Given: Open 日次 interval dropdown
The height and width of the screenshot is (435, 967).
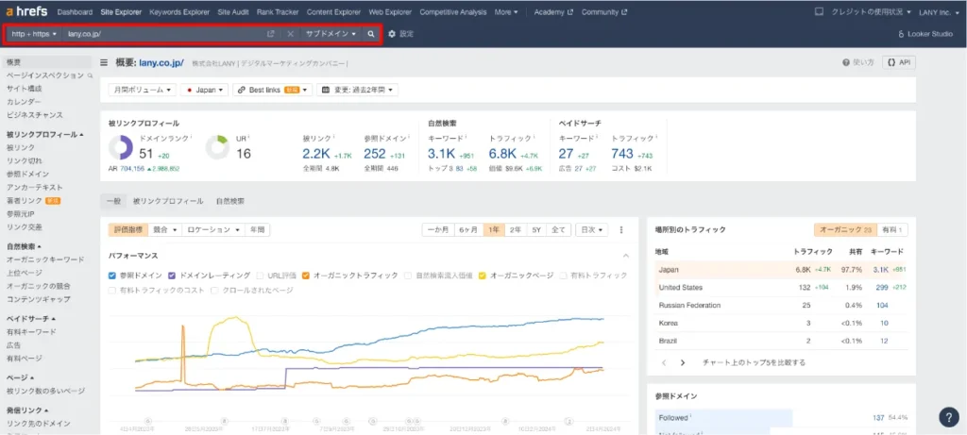Looking at the screenshot, I should (x=591, y=230).
